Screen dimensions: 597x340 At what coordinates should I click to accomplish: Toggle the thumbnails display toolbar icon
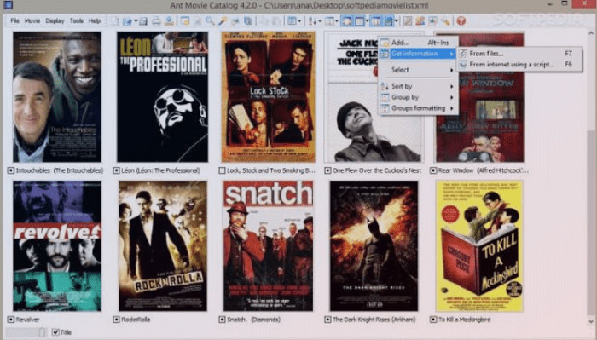click(346, 21)
